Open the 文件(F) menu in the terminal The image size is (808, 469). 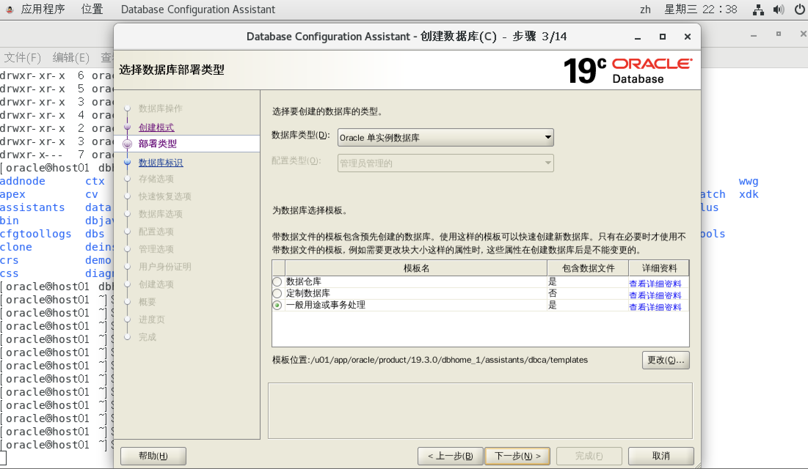pyautogui.click(x=22, y=58)
